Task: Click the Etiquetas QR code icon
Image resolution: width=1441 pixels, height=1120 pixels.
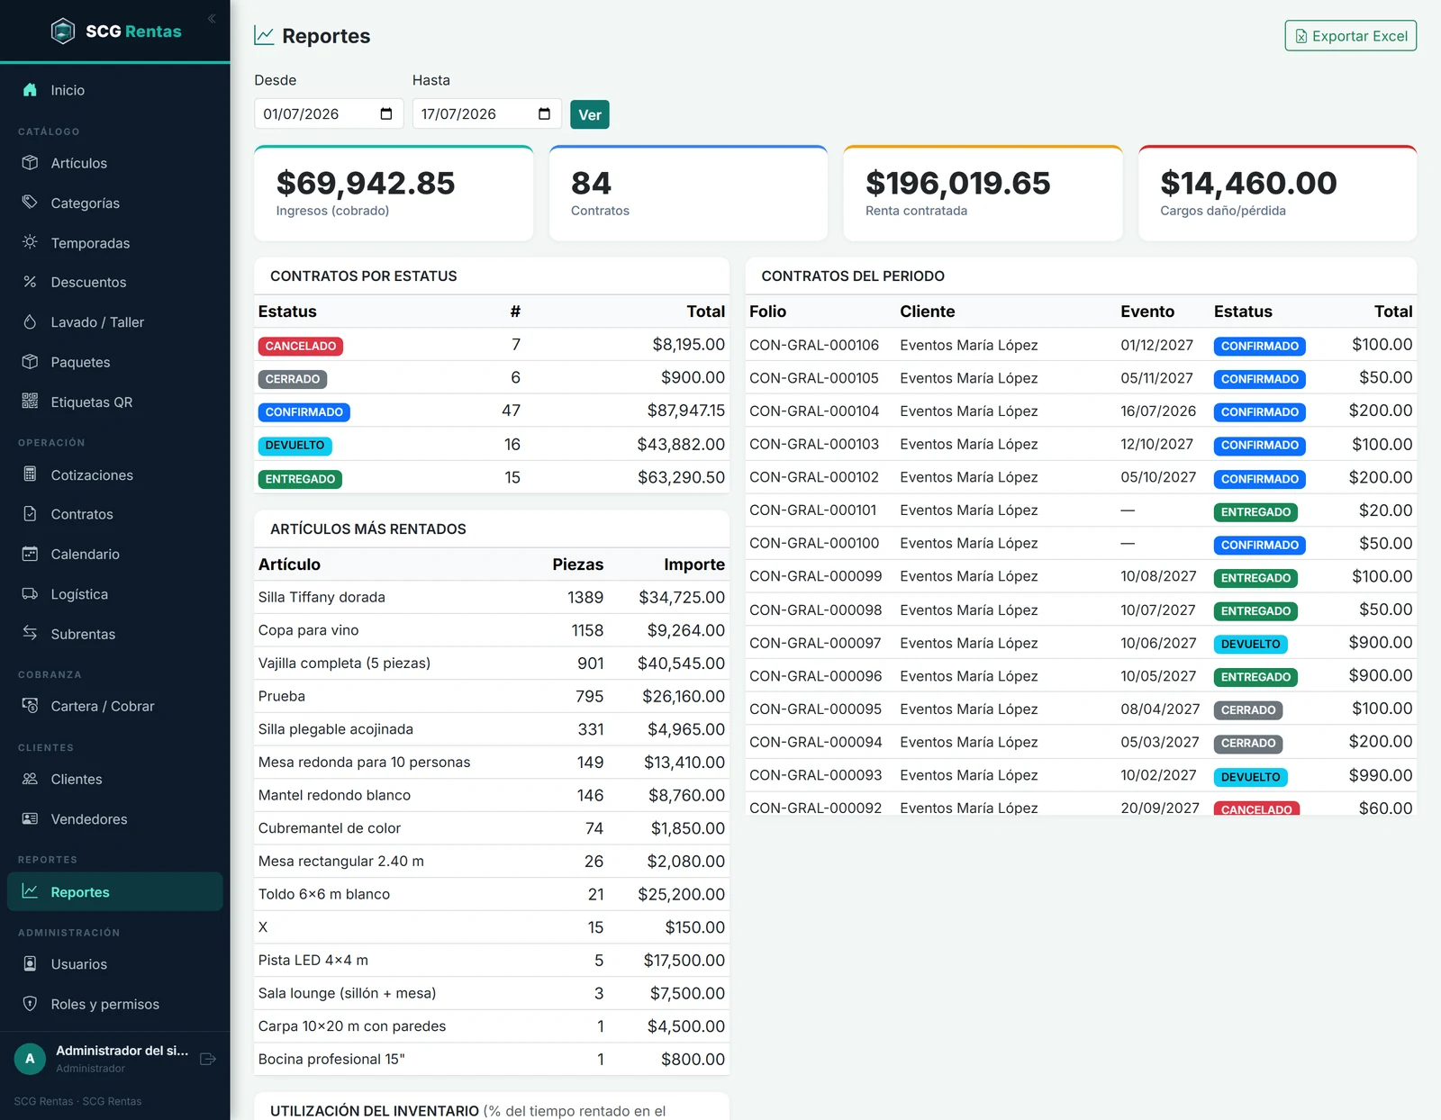Action: 30,402
